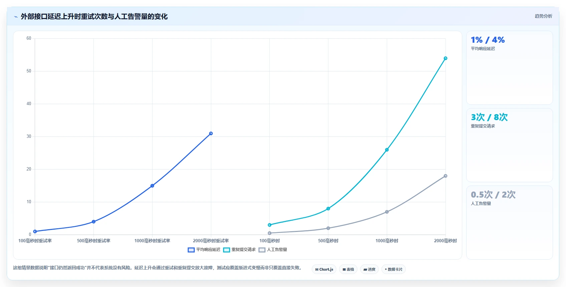
Task: Click x-axis label 100毫秒时重试率
Action: click(35, 241)
